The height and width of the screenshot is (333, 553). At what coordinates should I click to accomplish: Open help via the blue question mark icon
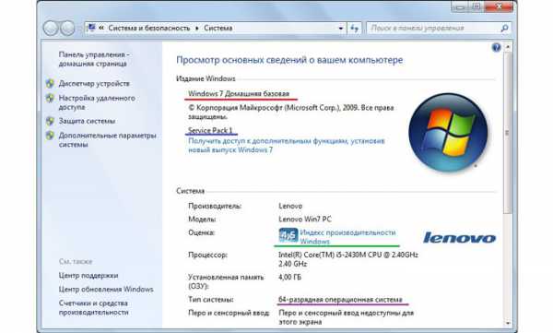[496, 47]
